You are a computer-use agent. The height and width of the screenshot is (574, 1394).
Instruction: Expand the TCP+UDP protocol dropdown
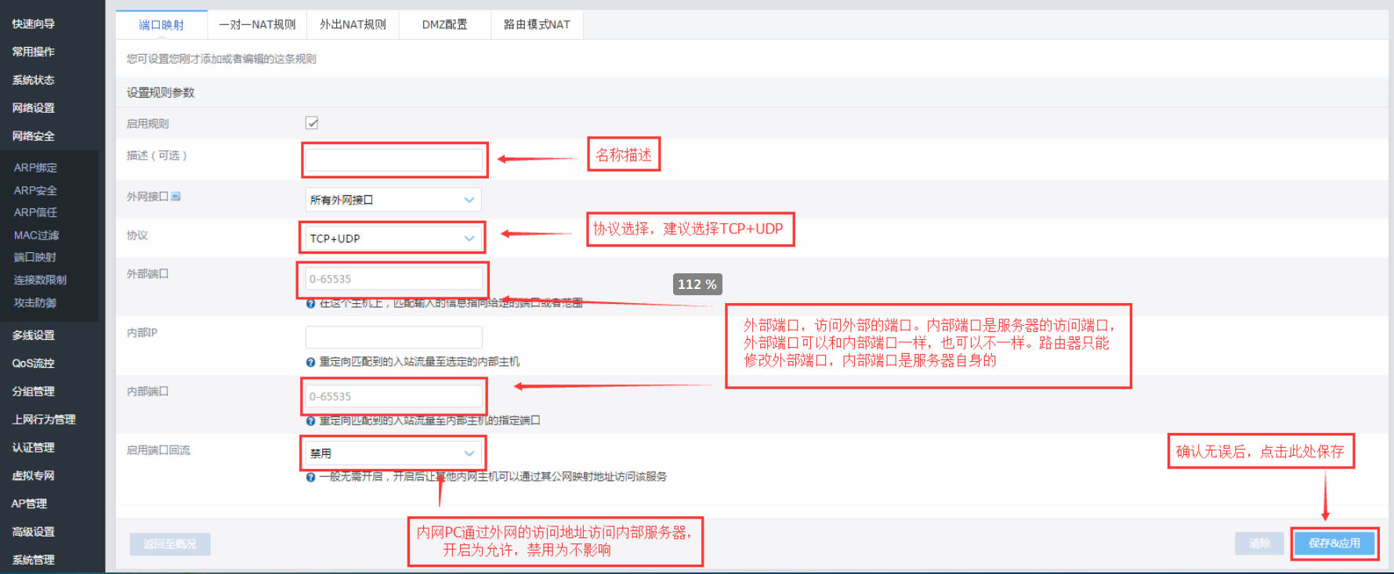pyautogui.click(x=393, y=238)
